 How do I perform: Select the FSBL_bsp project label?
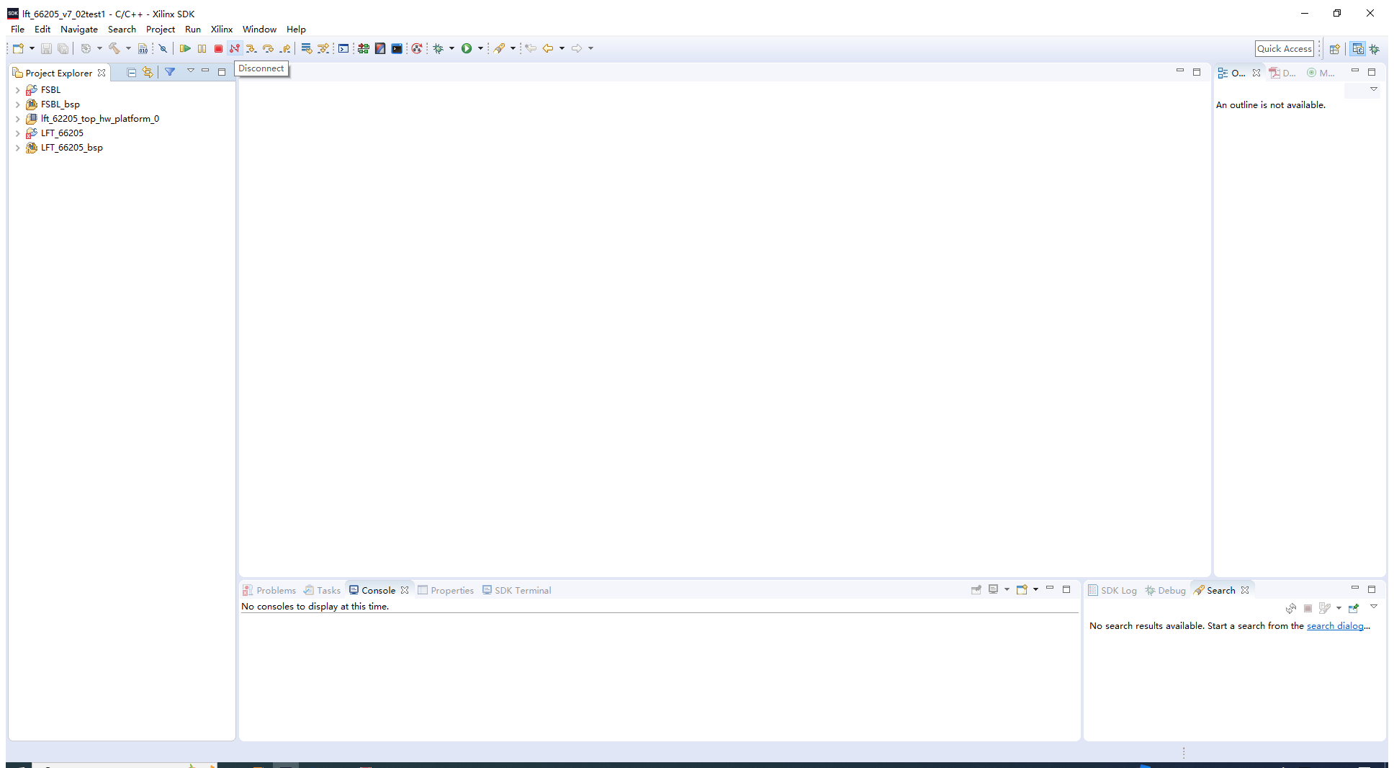pyautogui.click(x=60, y=104)
